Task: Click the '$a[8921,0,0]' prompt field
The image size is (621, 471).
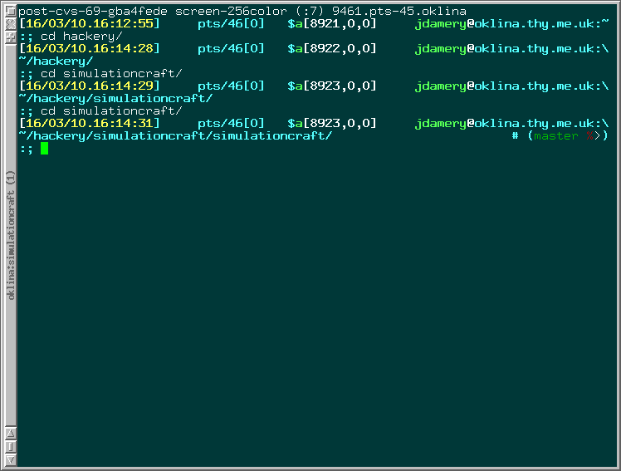Action: [332, 23]
